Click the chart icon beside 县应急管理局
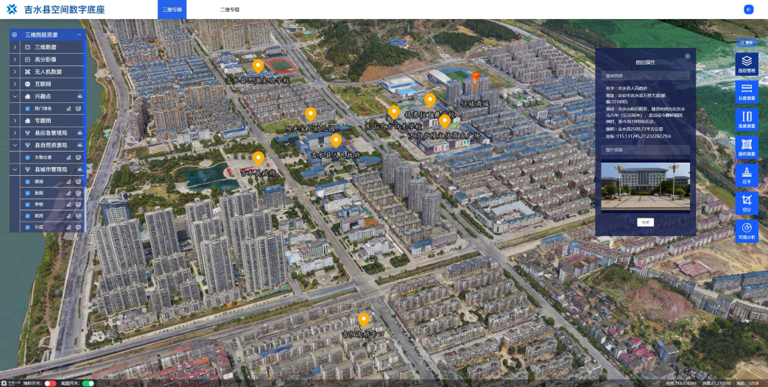This screenshot has height=387, width=768. click(x=80, y=133)
